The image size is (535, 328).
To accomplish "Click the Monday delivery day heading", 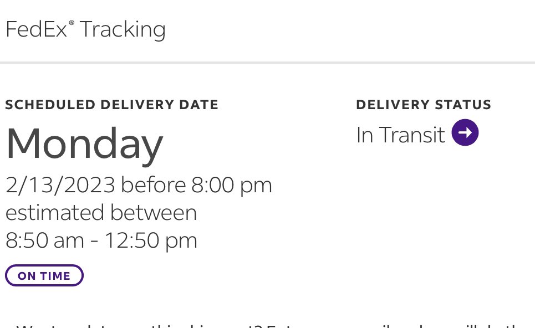I will pyautogui.click(x=84, y=144).
